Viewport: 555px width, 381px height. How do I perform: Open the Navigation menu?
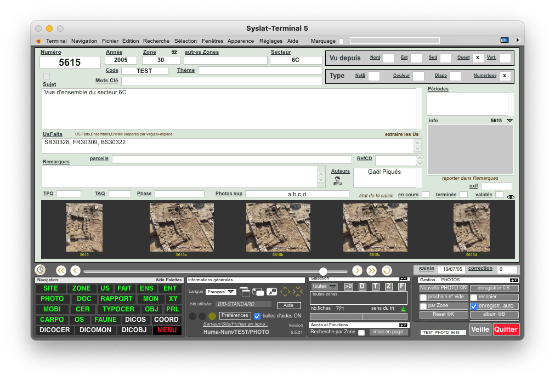84,41
